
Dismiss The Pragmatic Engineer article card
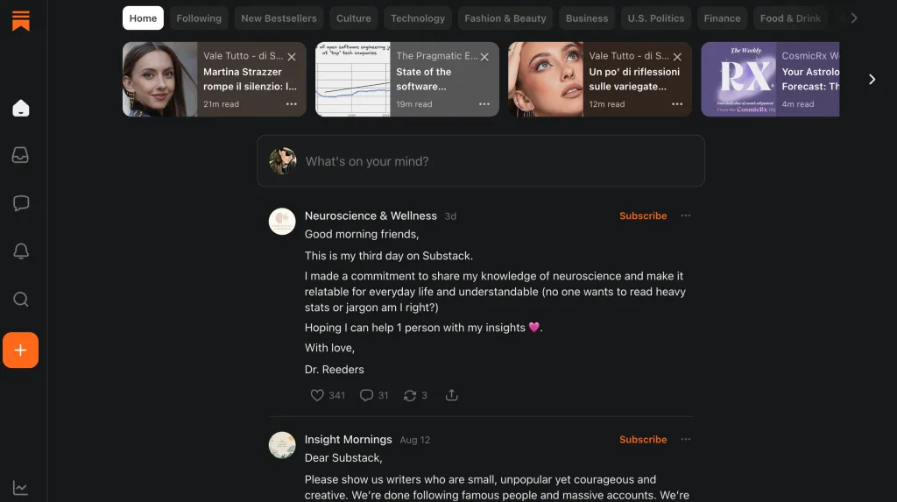[x=484, y=57]
